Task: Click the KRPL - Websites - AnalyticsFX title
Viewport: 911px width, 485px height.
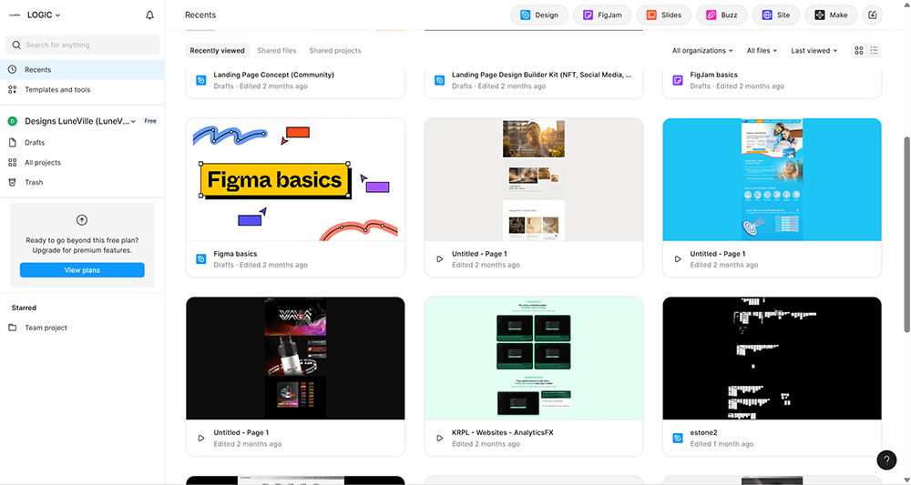Action: [503, 432]
